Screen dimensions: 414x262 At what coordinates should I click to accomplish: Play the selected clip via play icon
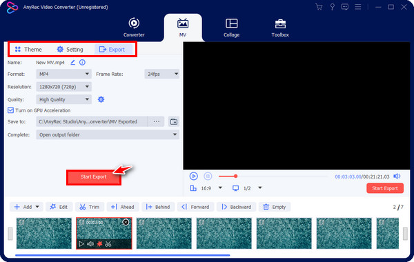[x=81, y=244]
